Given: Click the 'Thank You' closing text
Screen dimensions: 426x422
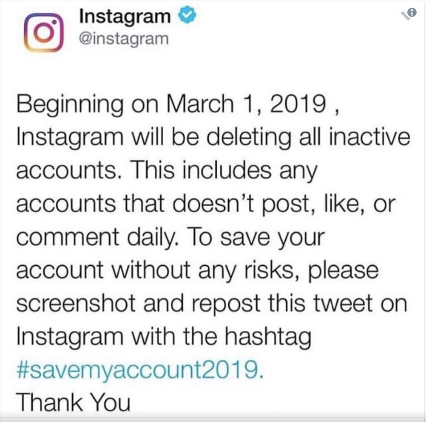Looking at the screenshot, I should tap(74, 403).
